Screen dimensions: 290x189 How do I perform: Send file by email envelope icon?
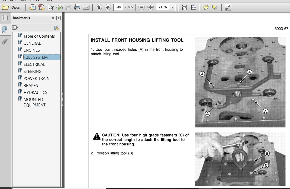(x=86, y=7)
